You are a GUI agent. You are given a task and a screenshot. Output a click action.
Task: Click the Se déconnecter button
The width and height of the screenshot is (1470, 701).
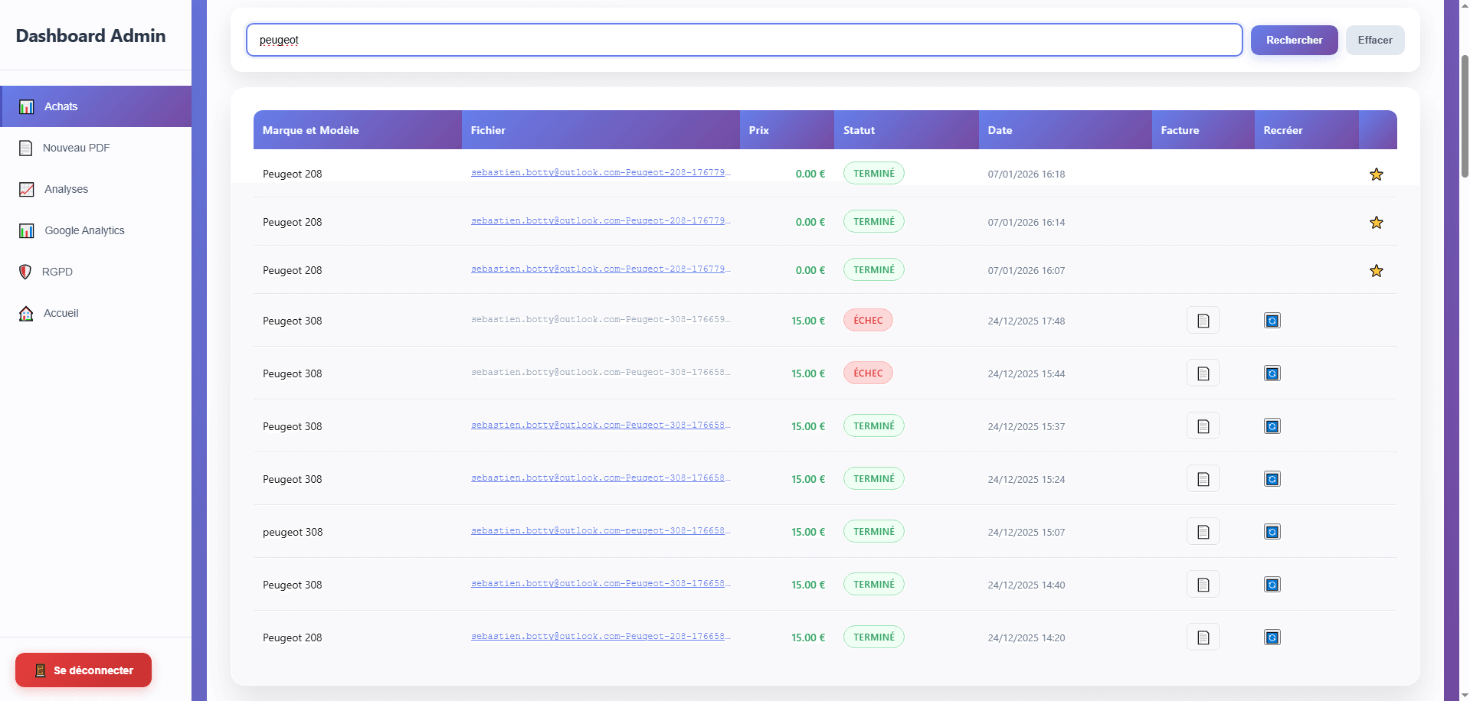(x=83, y=670)
